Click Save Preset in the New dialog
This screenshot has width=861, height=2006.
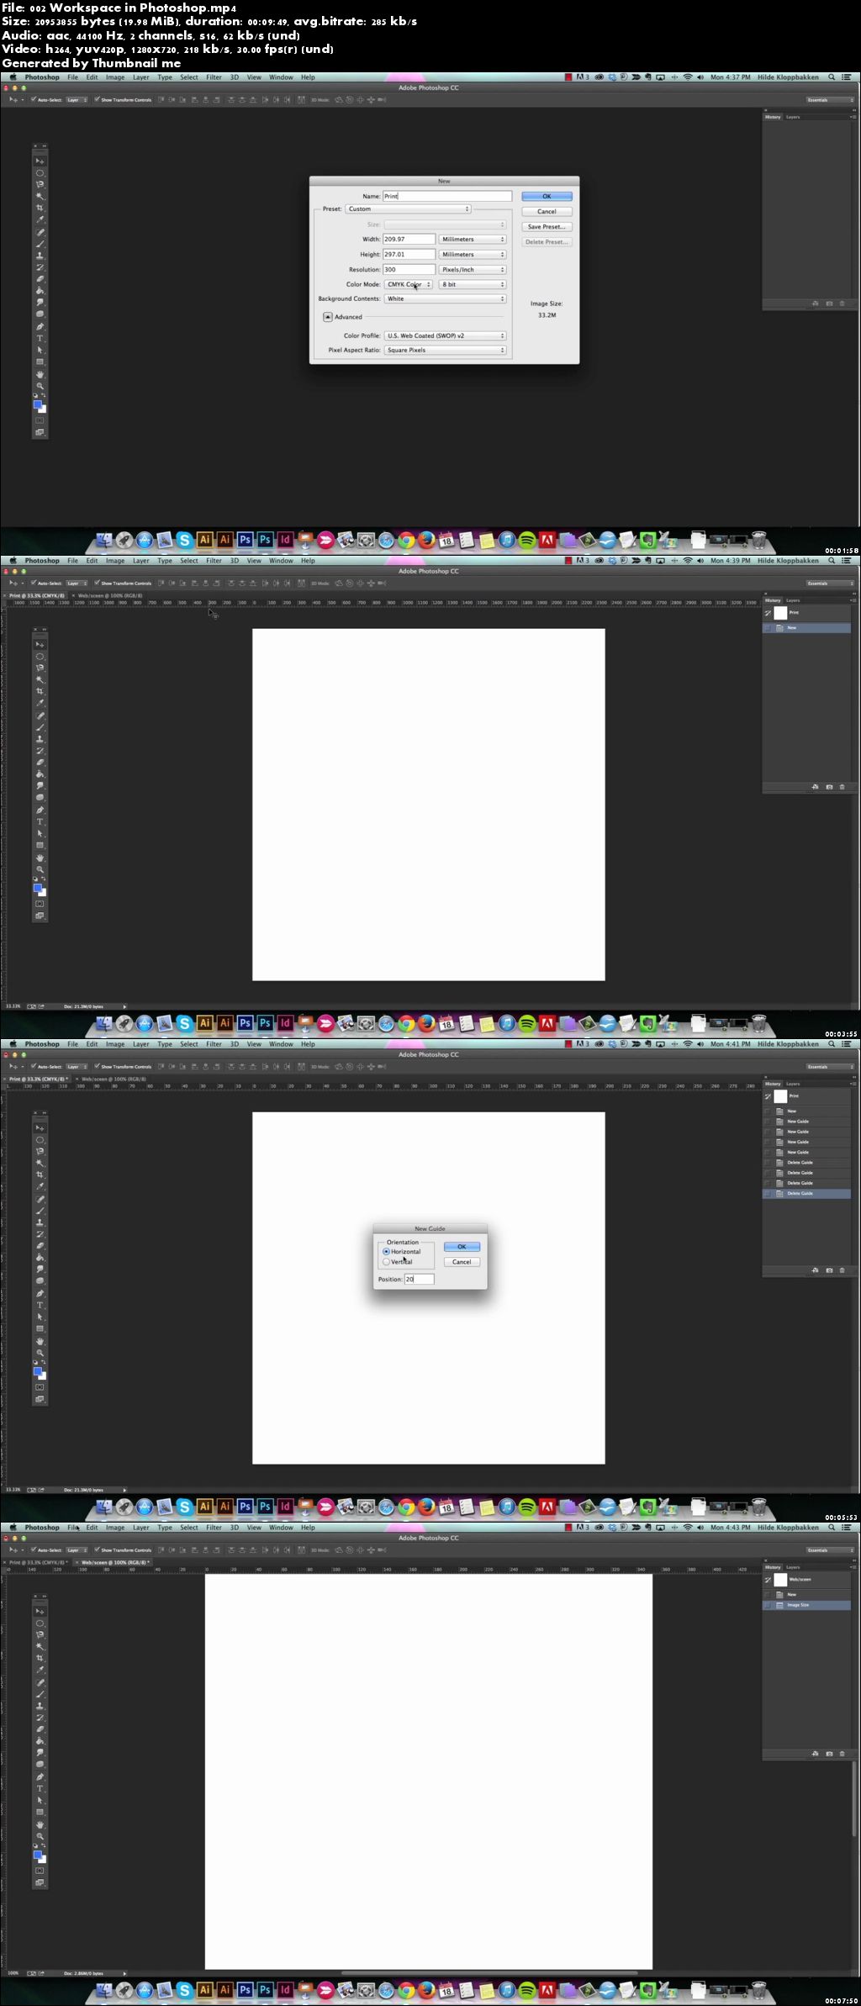tap(547, 227)
